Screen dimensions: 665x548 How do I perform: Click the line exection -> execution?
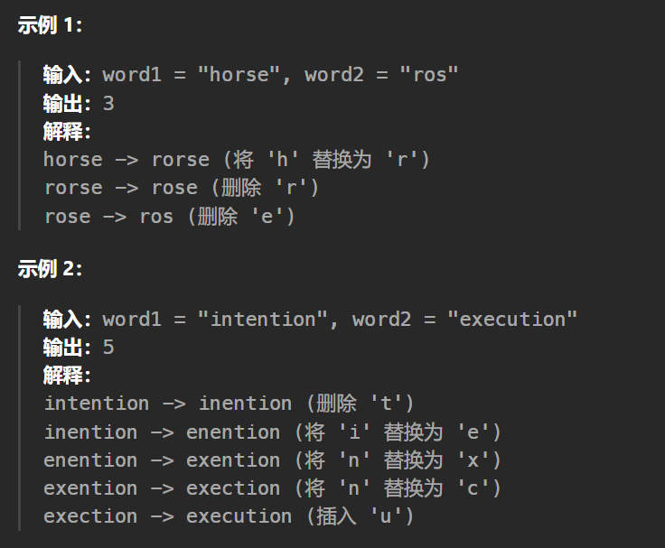pos(229,516)
